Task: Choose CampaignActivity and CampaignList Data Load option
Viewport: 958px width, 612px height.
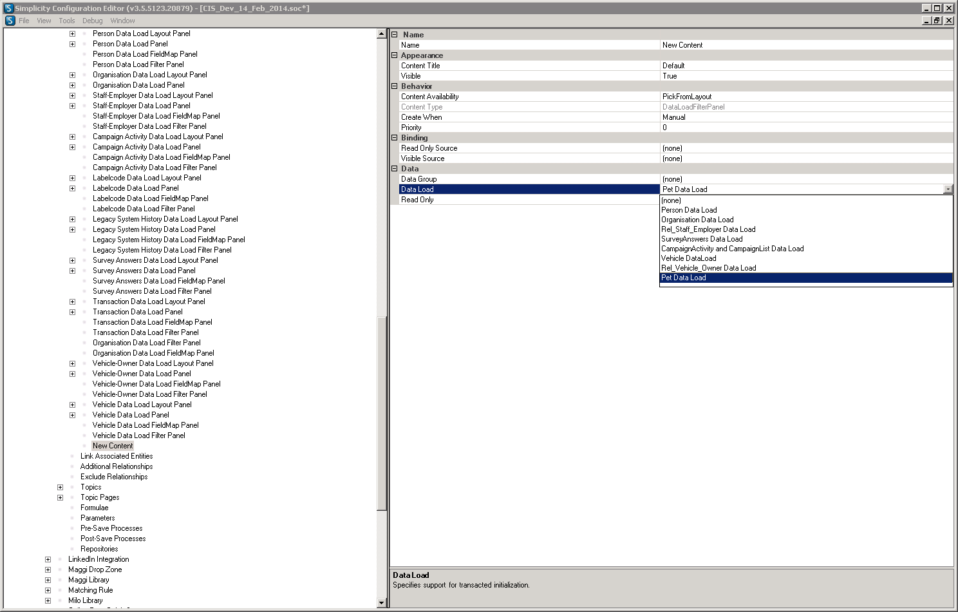Action: [x=806, y=249]
